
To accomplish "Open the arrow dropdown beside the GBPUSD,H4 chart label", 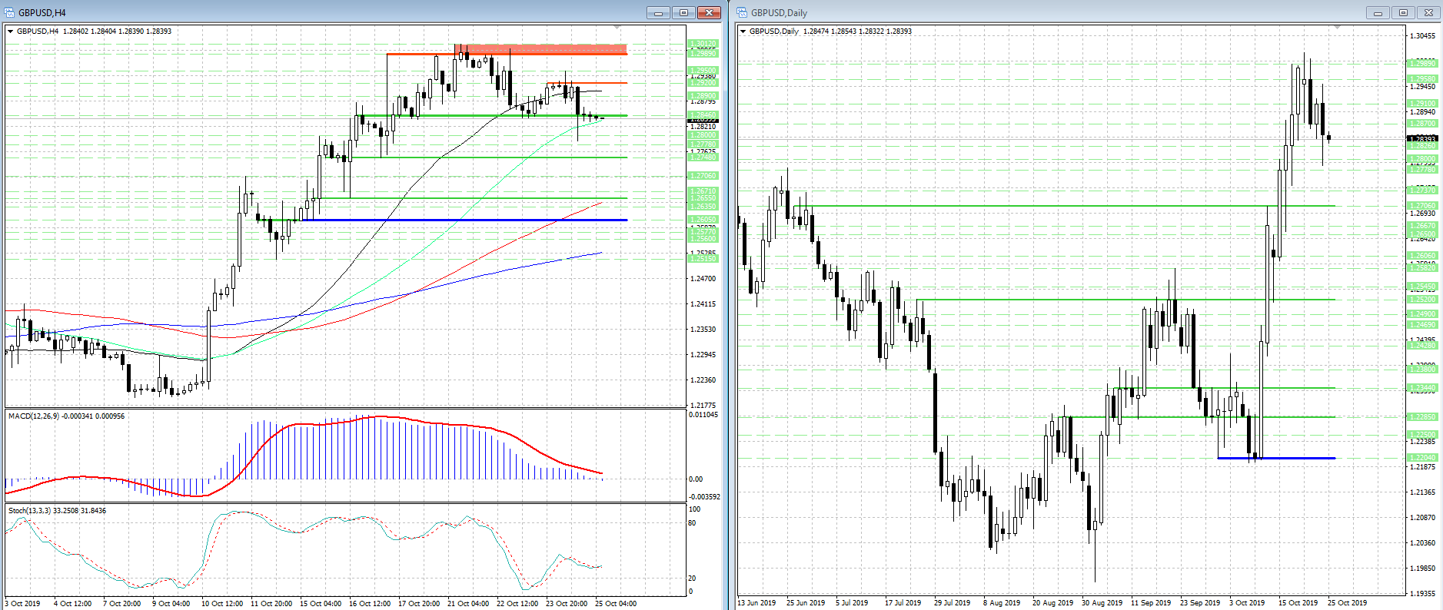I will 10,31.
